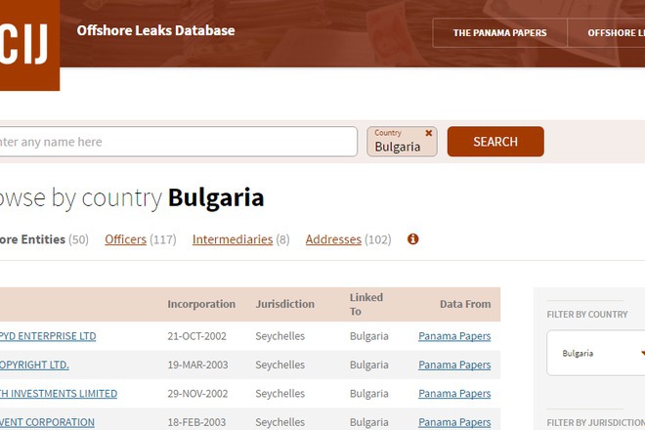645x430 pixels.
Task: Click the FILTER BY COUNTRY label
Action: [x=587, y=315]
